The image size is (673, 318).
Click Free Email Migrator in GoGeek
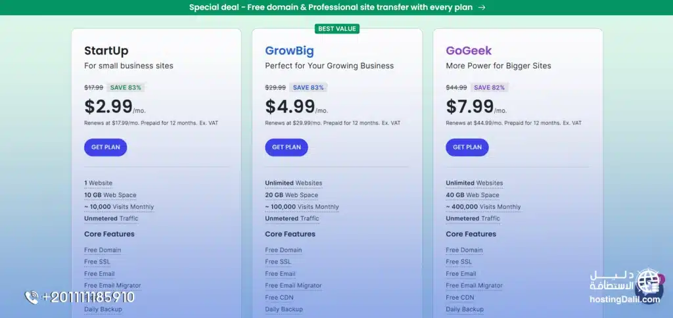[x=474, y=285]
